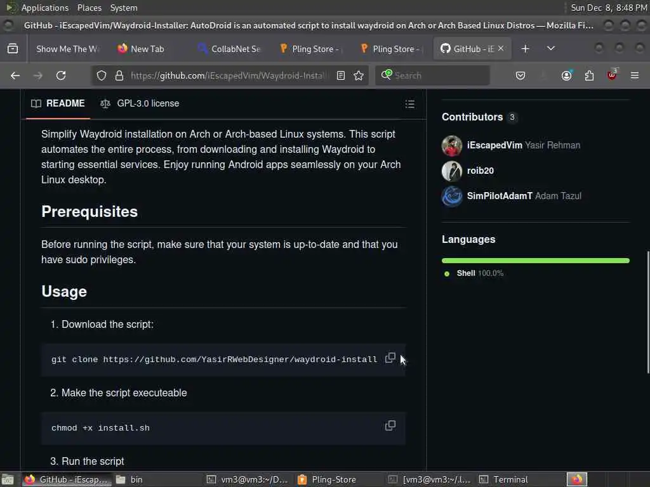
Task: Copy the chmod +x install.sh command
Action: 390,425
